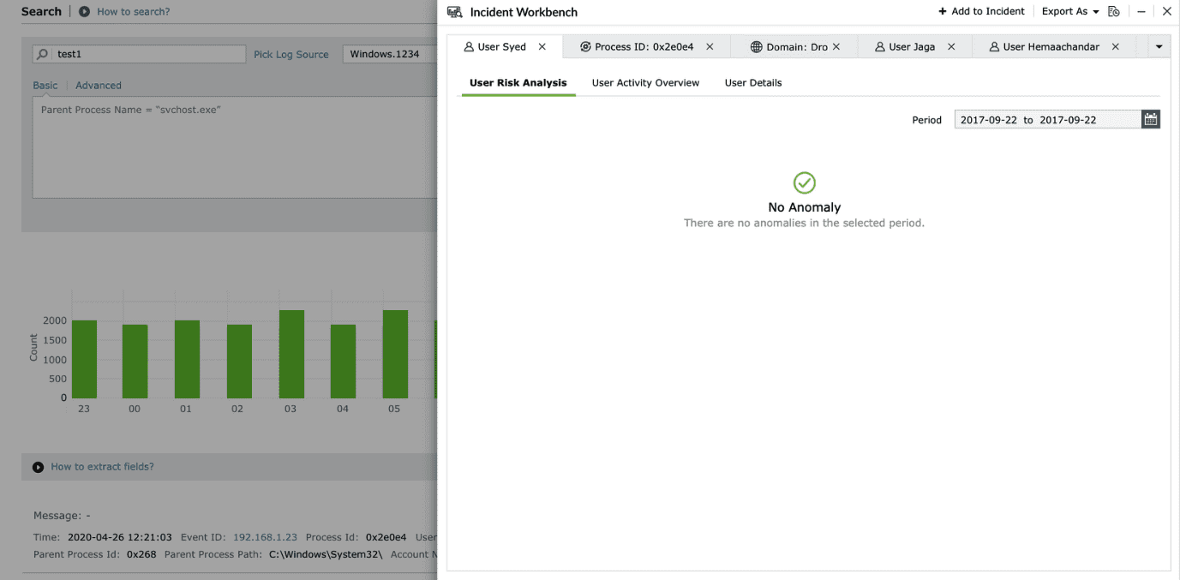Open the Pick Log Source selector
The image size is (1180, 580).
coord(291,53)
